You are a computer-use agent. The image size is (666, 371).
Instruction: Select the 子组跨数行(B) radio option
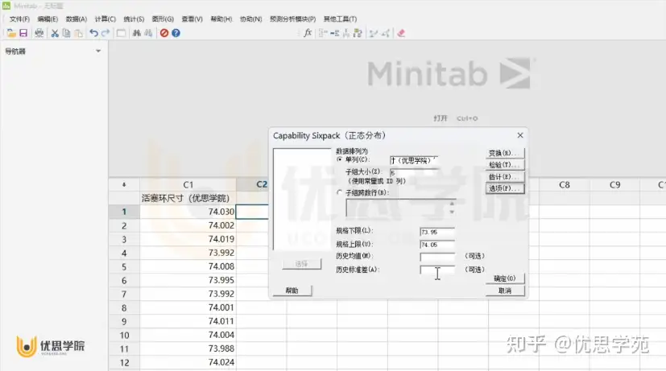coord(339,192)
